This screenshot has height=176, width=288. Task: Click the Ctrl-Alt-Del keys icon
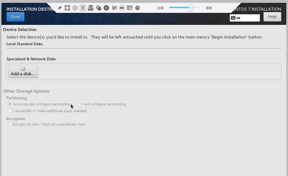click(x=91, y=8)
